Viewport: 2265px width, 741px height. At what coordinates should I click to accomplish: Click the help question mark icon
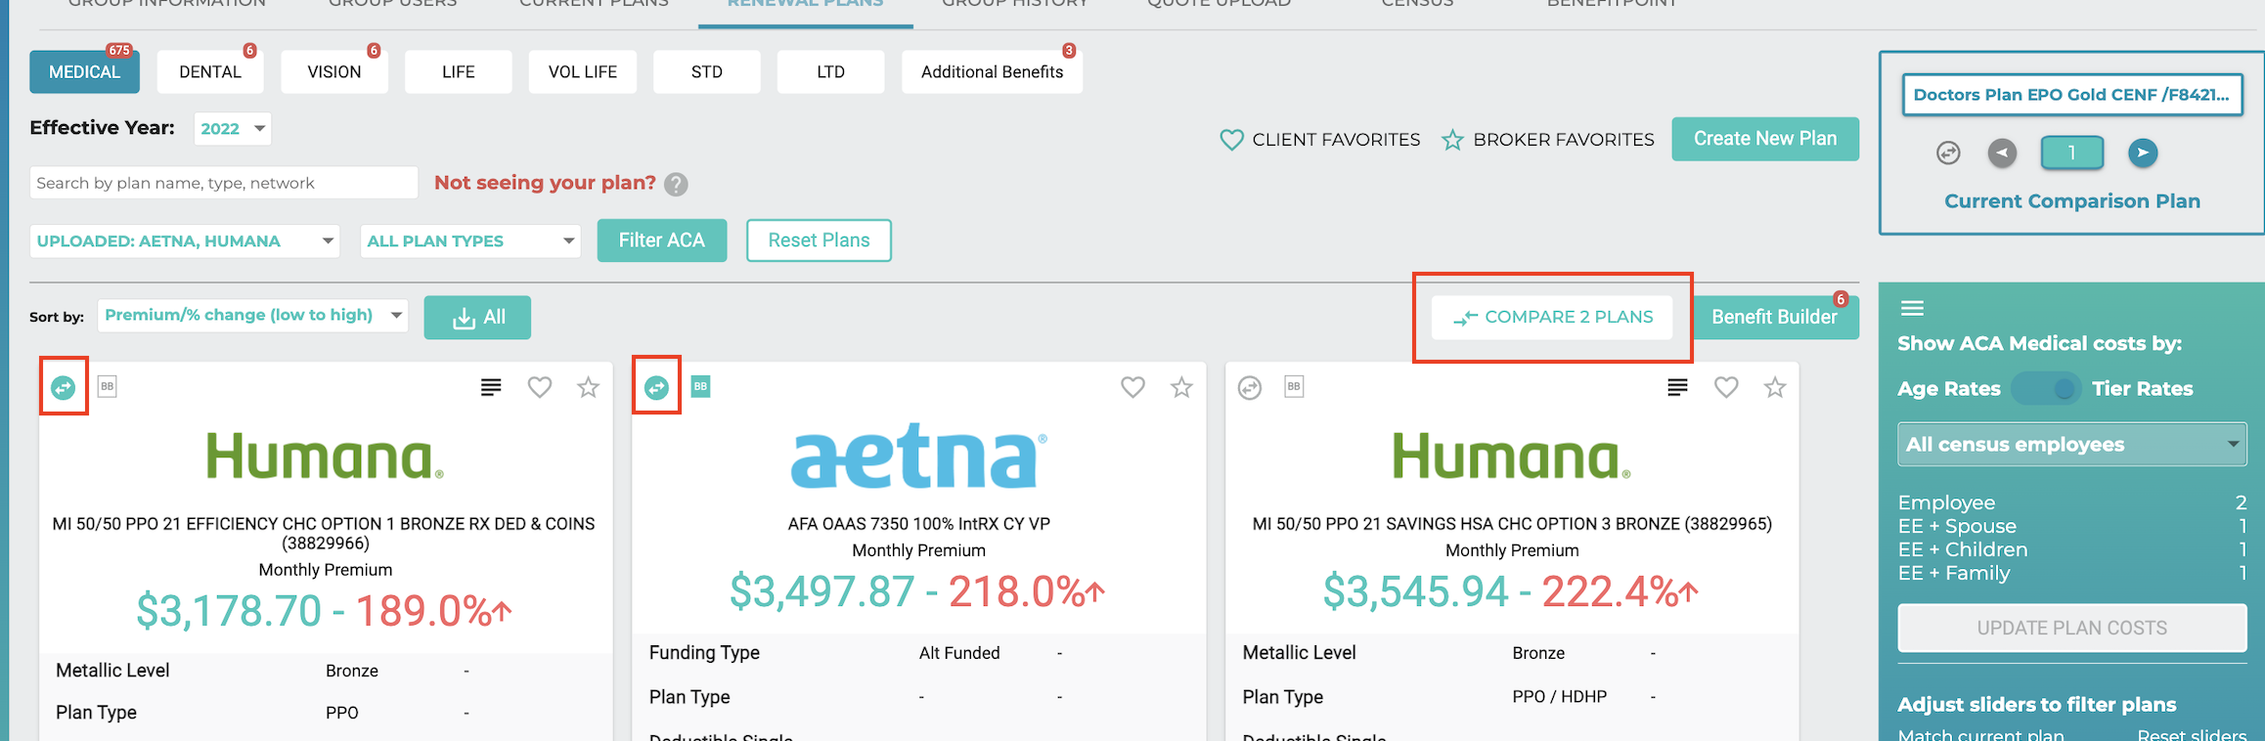(x=676, y=184)
